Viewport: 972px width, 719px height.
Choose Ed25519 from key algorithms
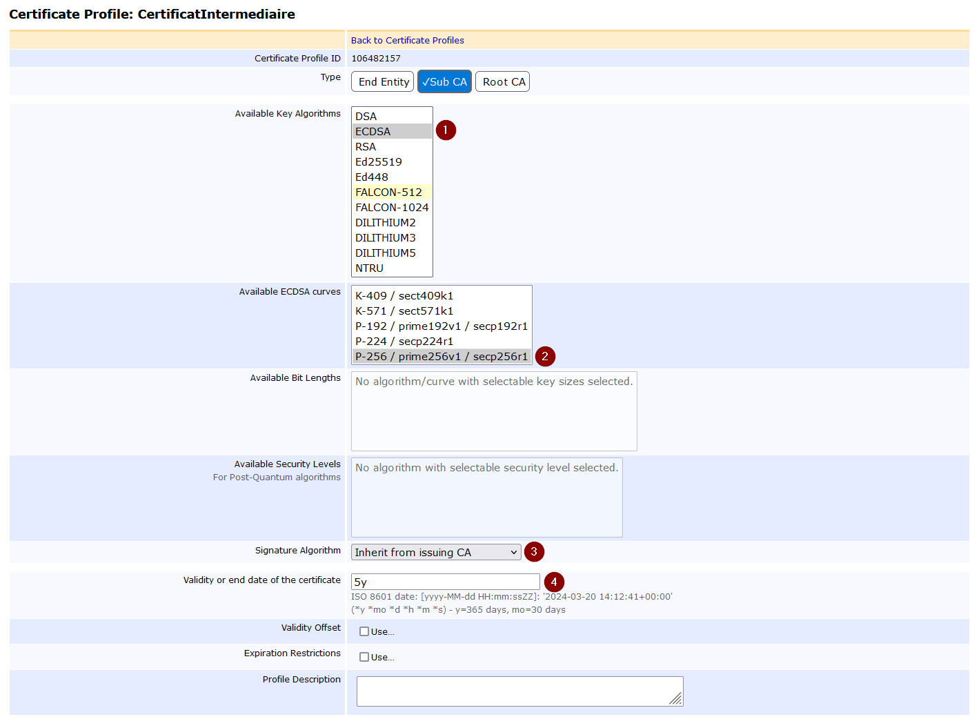[x=378, y=162]
